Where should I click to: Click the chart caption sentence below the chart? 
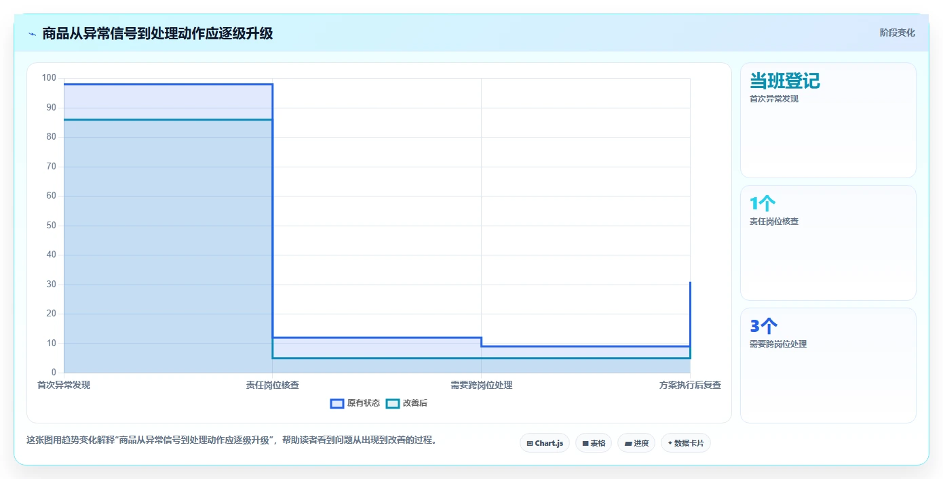231,440
